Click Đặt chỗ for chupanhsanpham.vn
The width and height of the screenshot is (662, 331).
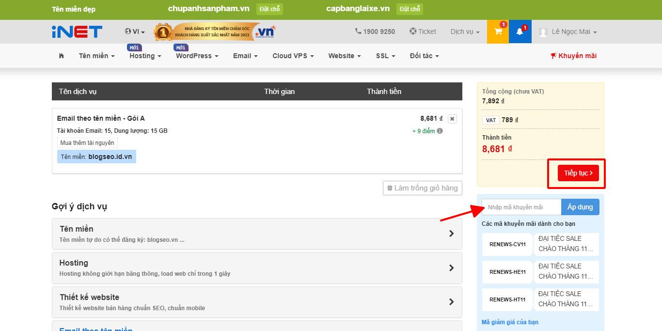[269, 9]
